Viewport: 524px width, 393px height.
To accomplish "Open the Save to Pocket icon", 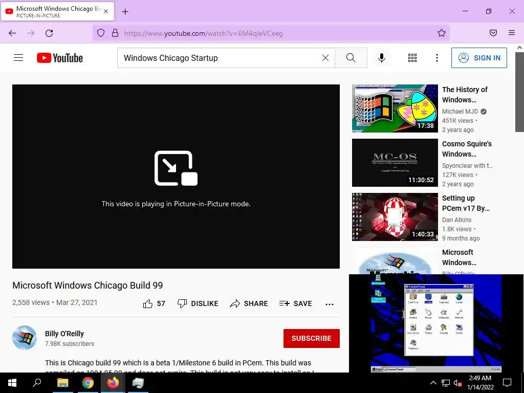I will 493,33.
